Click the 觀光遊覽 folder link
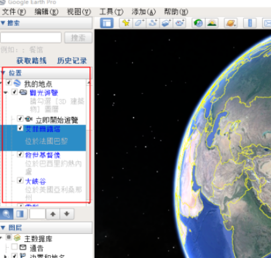 click(44, 93)
